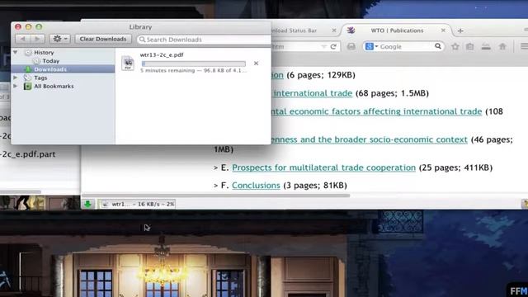Screen dimensions: 528x297
Task: Show the bookmarks list icon
Action: (x=469, y=46)
